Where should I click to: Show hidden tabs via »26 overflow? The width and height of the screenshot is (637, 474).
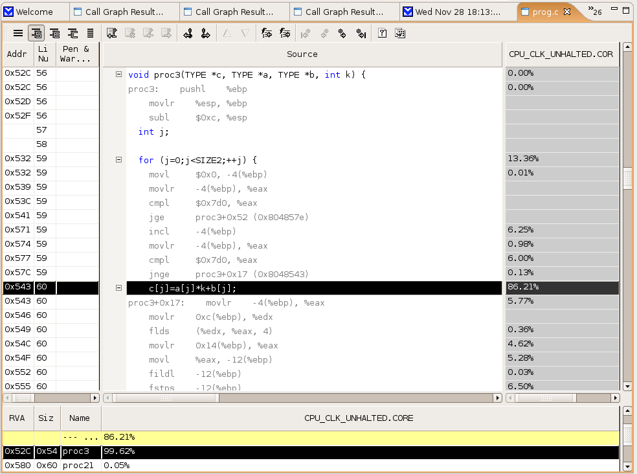click(x=594, y=12)
